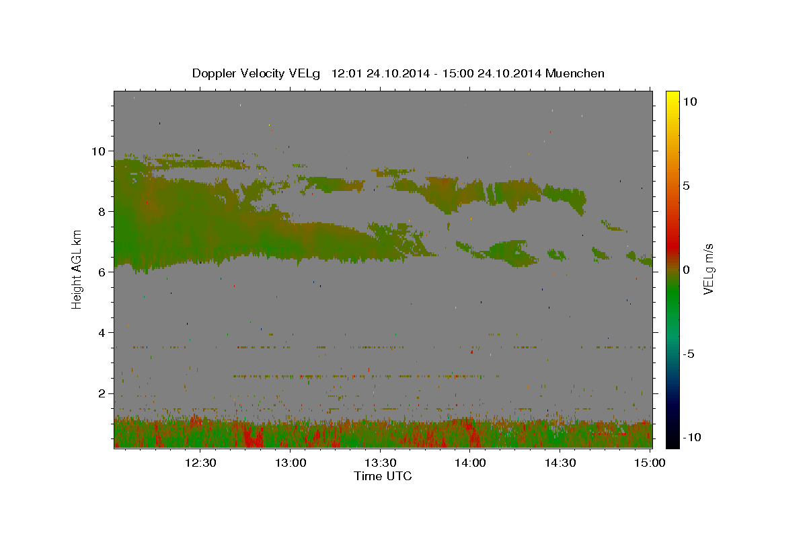This screenshot has height=538, width=807.
Task: Click the colorbar value 10 label
Action: 690,101
